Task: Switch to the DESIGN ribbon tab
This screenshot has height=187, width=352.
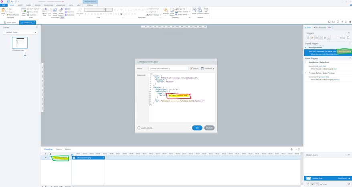Action: (38, 5)
